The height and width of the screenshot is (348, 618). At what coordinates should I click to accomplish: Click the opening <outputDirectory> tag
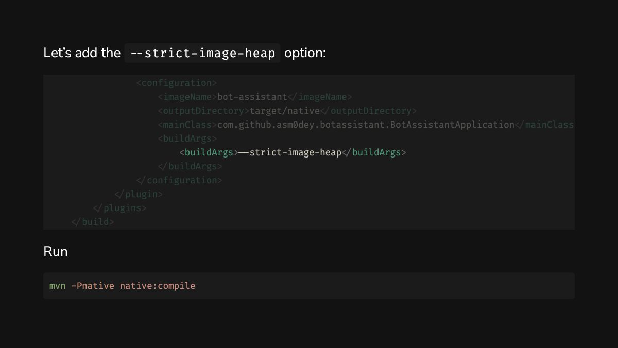204,111
